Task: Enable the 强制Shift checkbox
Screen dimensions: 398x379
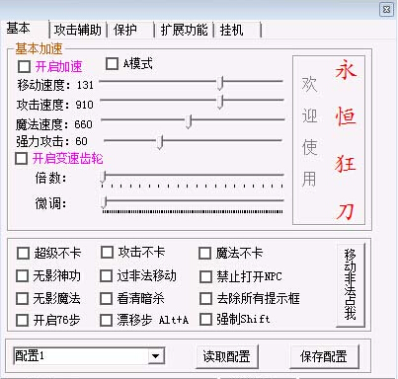Action: [205, 320]
